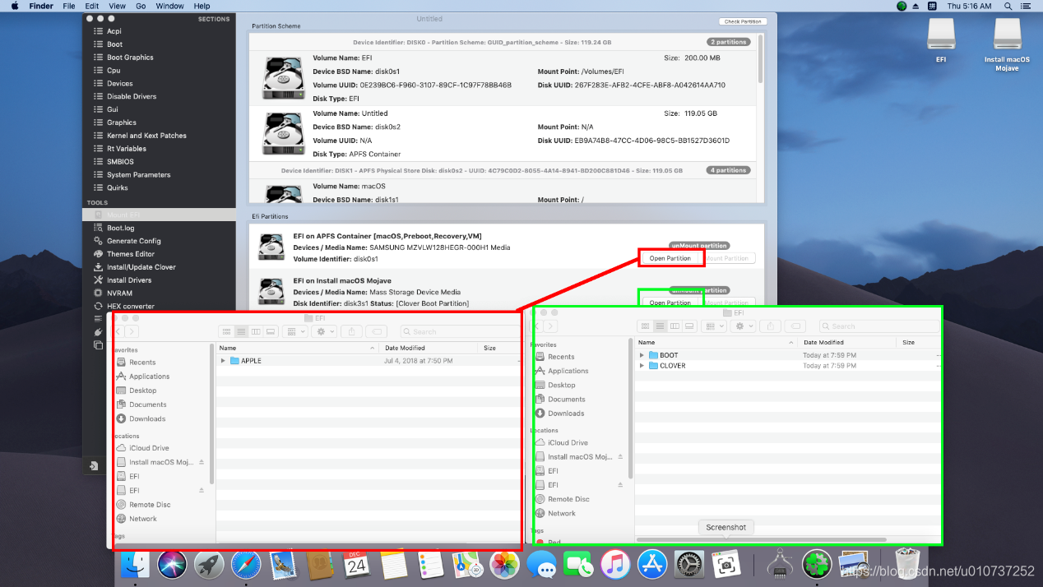
Task: Open the group-by dropdown in left EFI window
Action: point(294,331)
